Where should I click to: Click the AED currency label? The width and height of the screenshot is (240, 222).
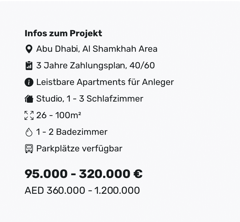pyautogui.click(x=34, y=190)
